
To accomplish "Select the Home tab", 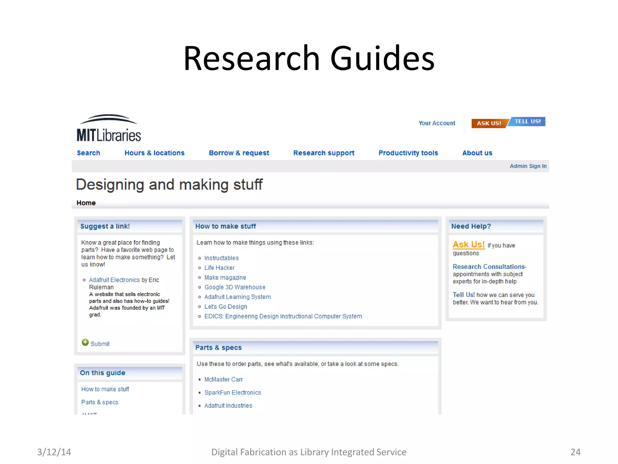I will pyautogui.click(x=86, y=203).
